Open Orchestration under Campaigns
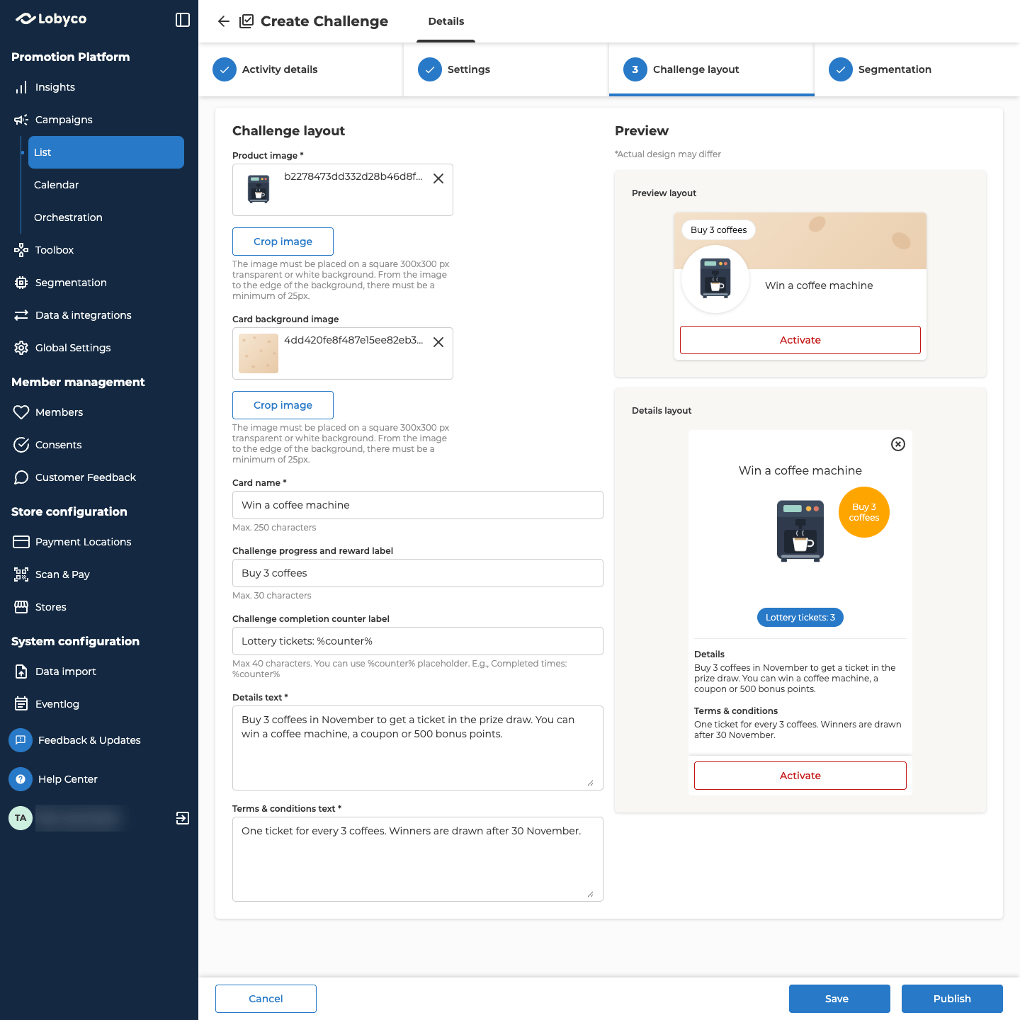This screenshot has width=1020, height=1020. tap(106, 217)
